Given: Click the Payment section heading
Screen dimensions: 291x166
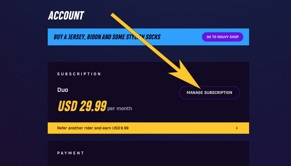Looking at the screenshot, I should pyautogui.click(x=70, y=153).
